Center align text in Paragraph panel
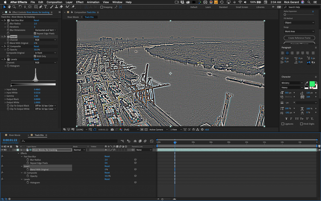Screen dimensions: 321x201 coord(287,53)
